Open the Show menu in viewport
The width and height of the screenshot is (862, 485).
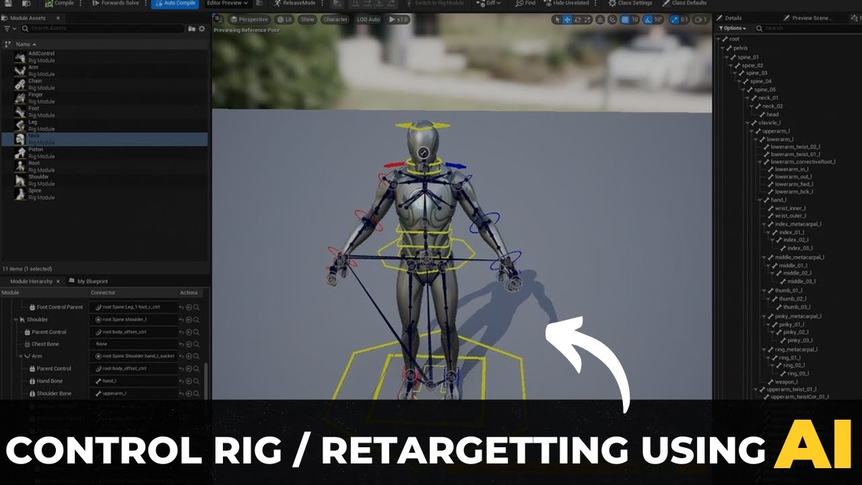point(307,20)
